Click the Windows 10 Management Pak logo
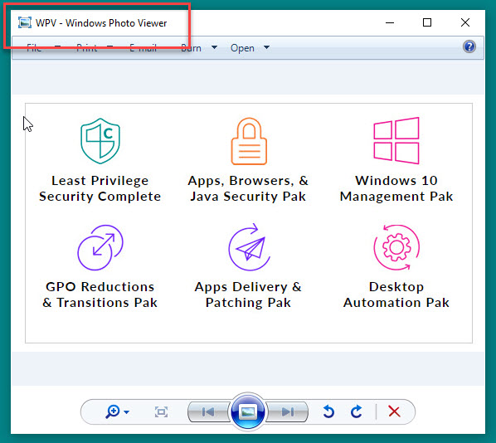This screenshot has height=443, width=496. (x=396, y=140)
